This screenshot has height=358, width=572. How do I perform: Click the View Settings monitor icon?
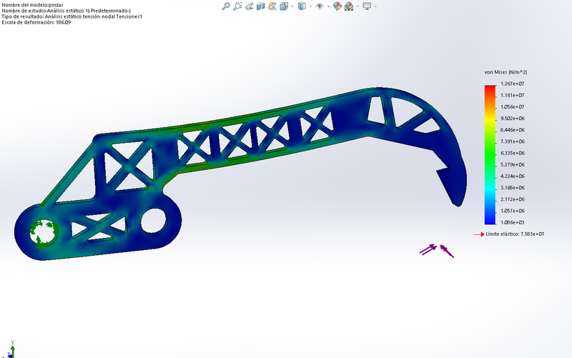click(x=367, y=6)
